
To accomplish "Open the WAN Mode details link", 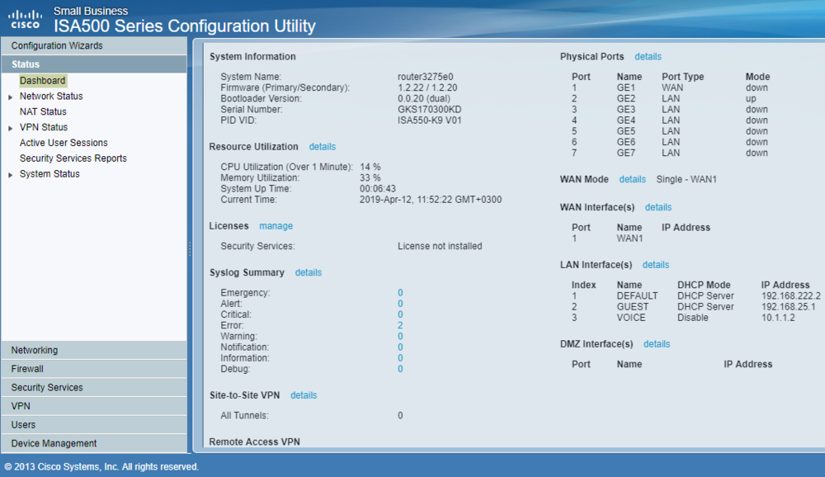I will (x=633, y=179).
